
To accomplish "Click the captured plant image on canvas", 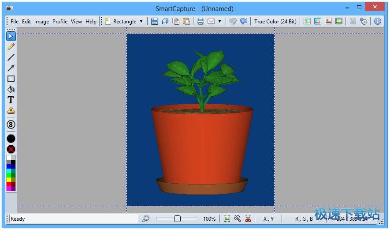I will tap(201, 120).
